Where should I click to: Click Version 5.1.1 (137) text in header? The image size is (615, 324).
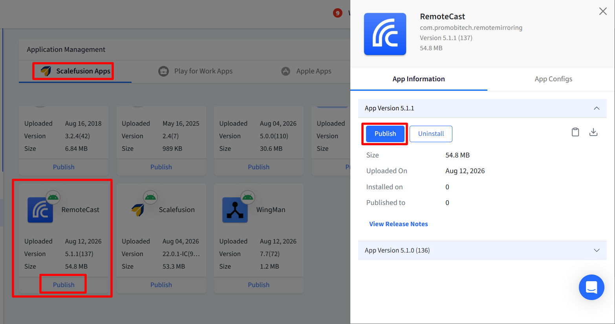[x=446, y=38]
